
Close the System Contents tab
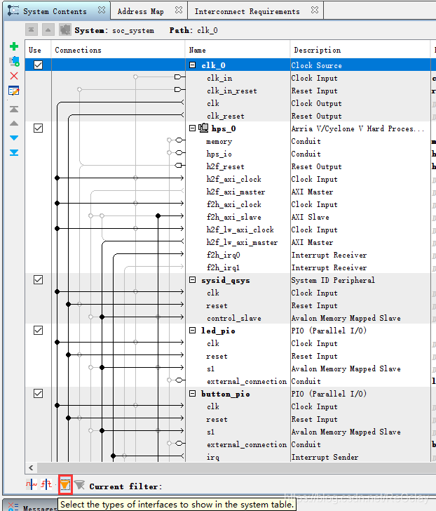pyautogui.click(x=102, y=10)
